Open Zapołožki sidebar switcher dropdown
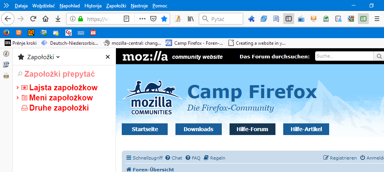 tap(39, 57)
